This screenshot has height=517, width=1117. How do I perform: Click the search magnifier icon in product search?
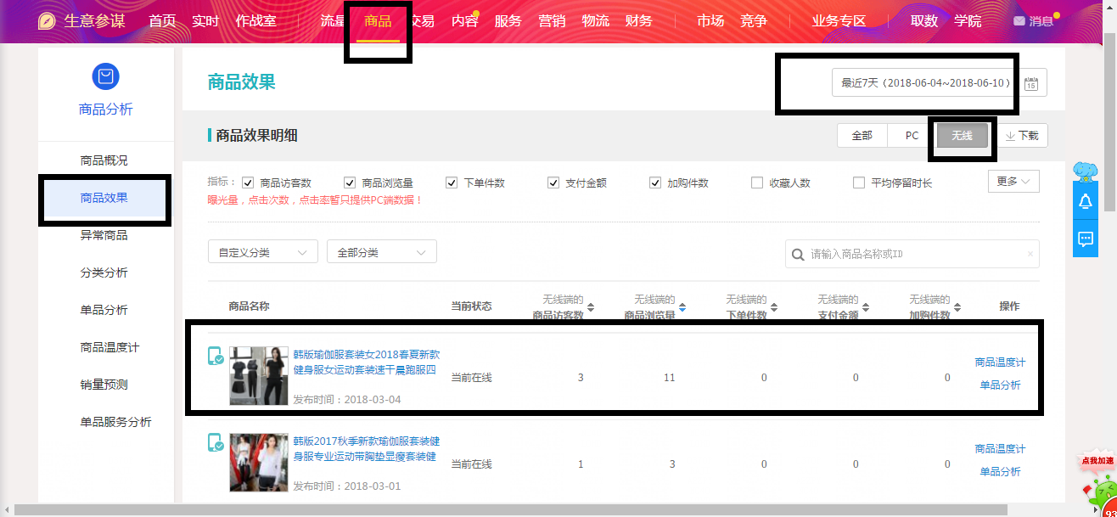(798, 254)
